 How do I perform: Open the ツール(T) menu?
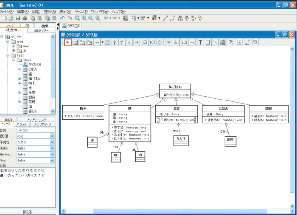[x=81, y=12]
